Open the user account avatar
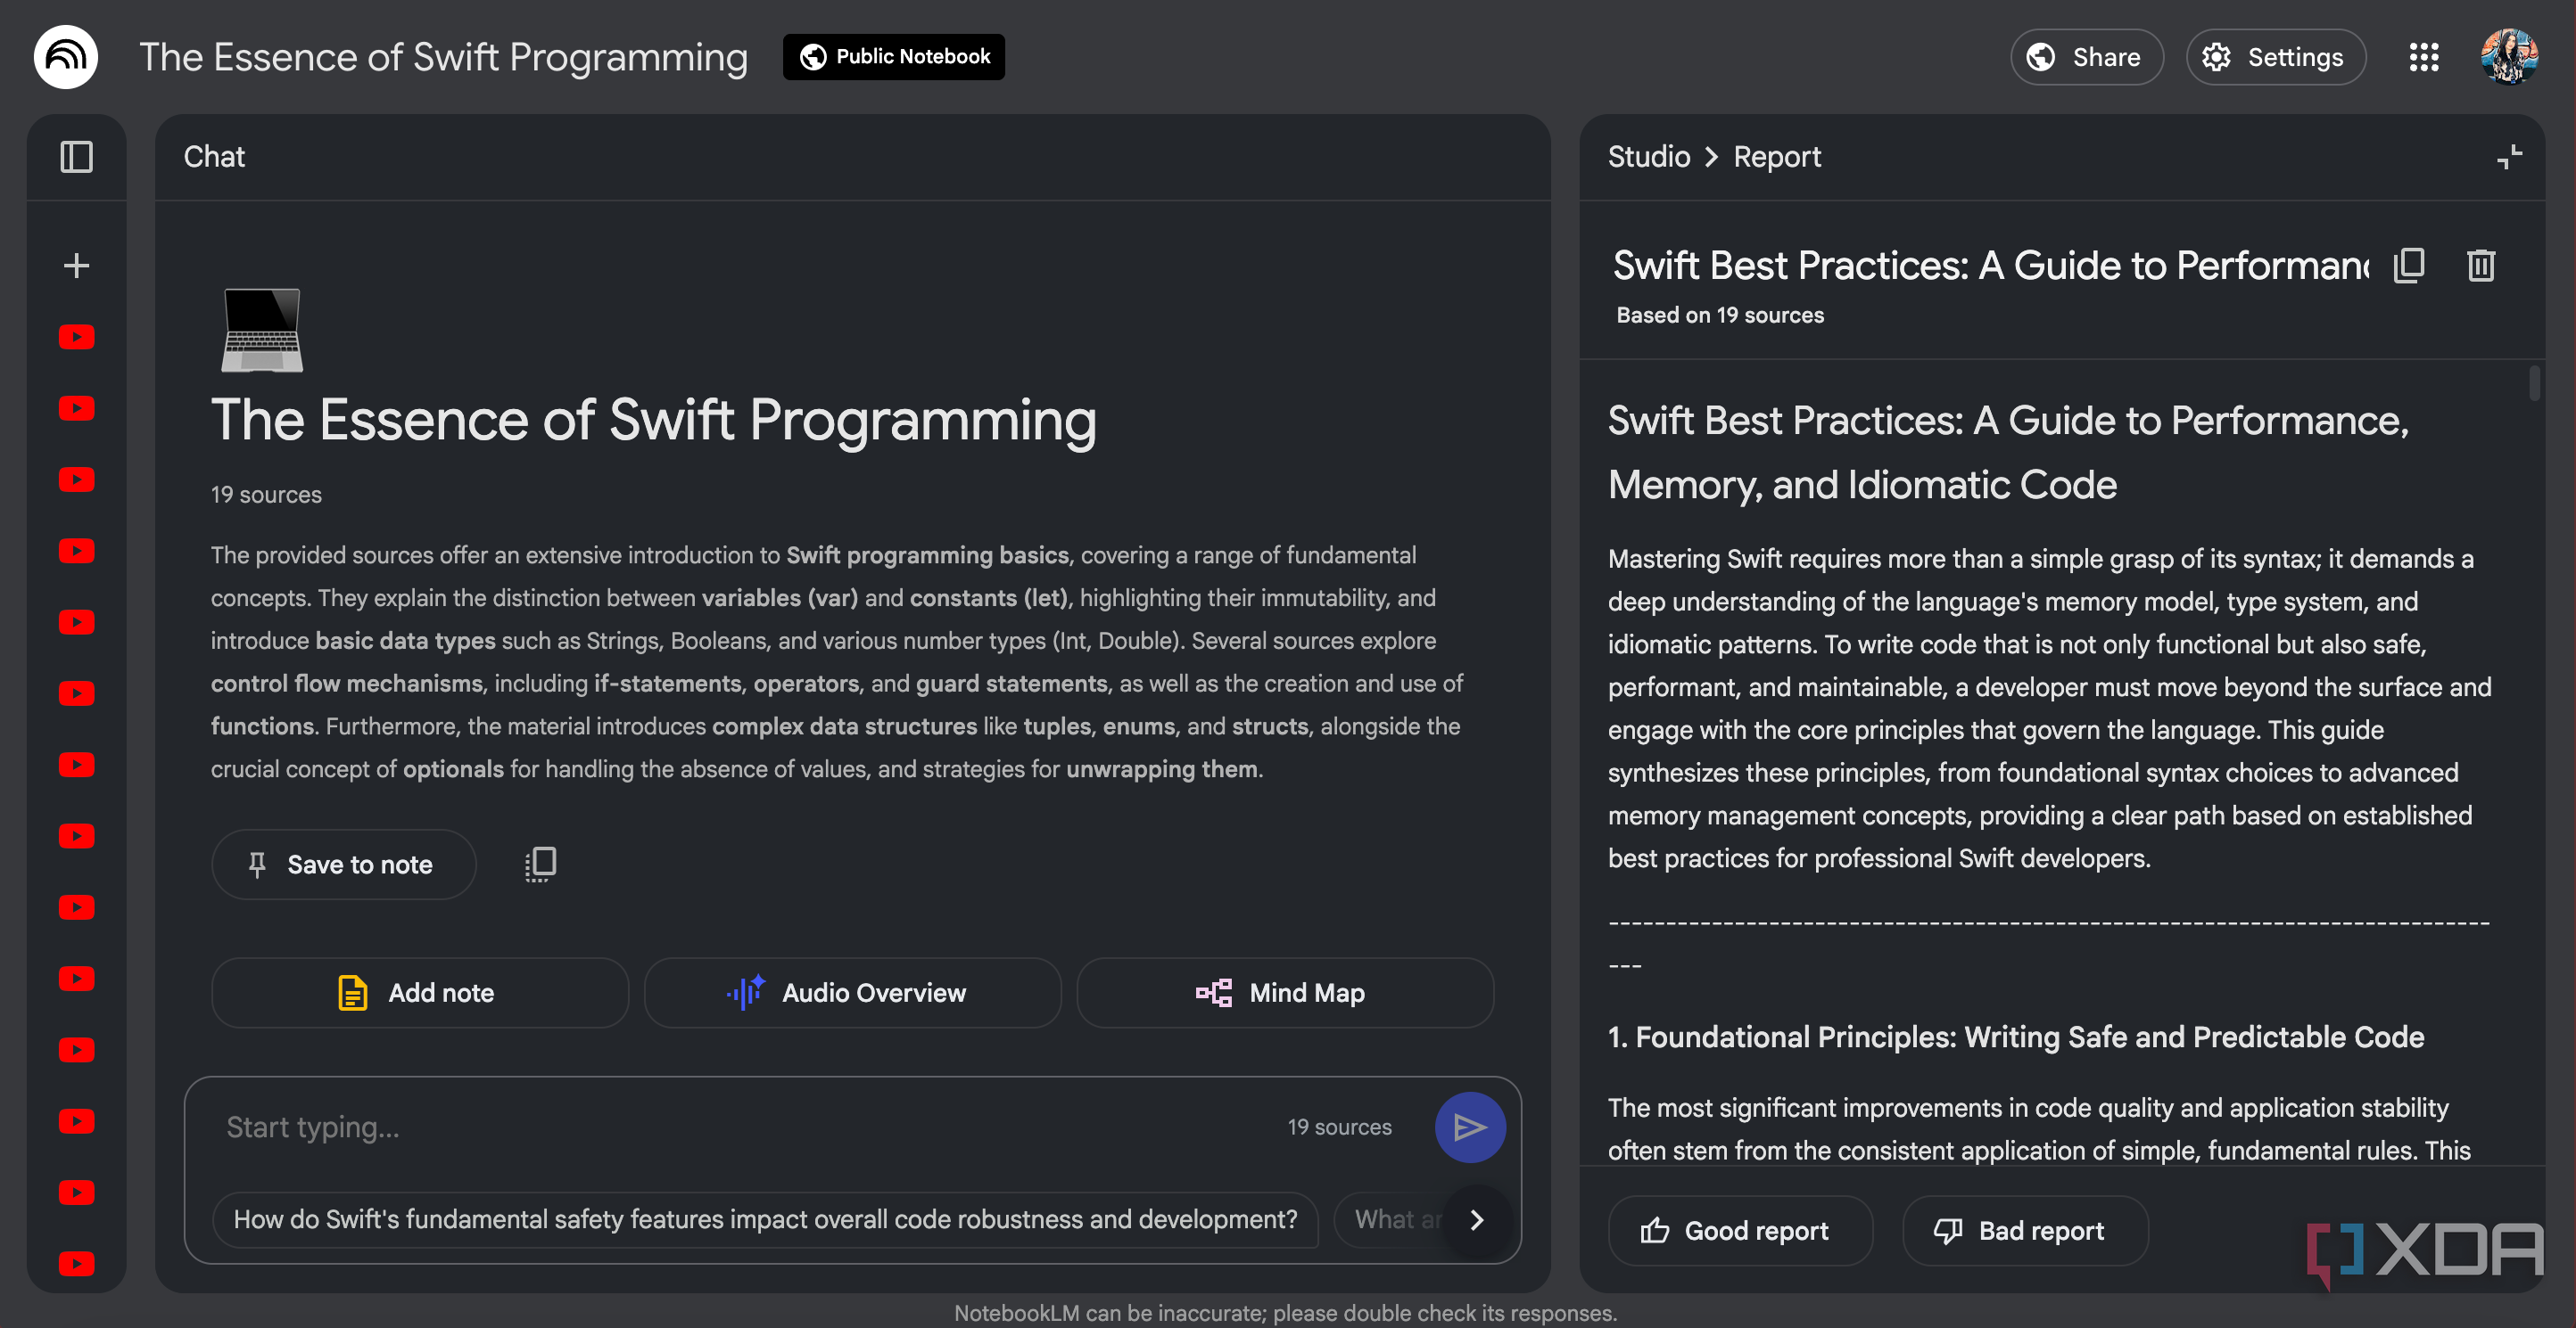 (x=2509, y=57)
